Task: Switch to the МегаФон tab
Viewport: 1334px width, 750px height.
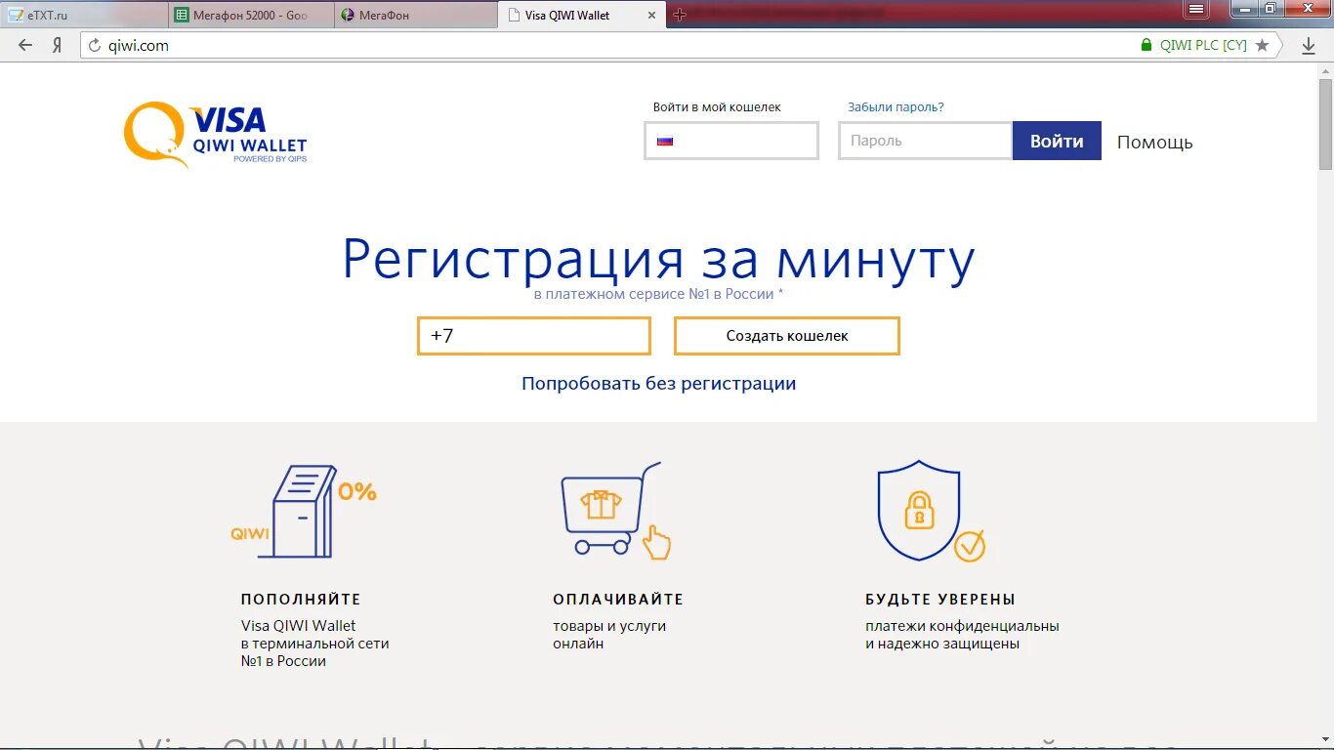Action: pyautogui.click(x=415, y=15)
